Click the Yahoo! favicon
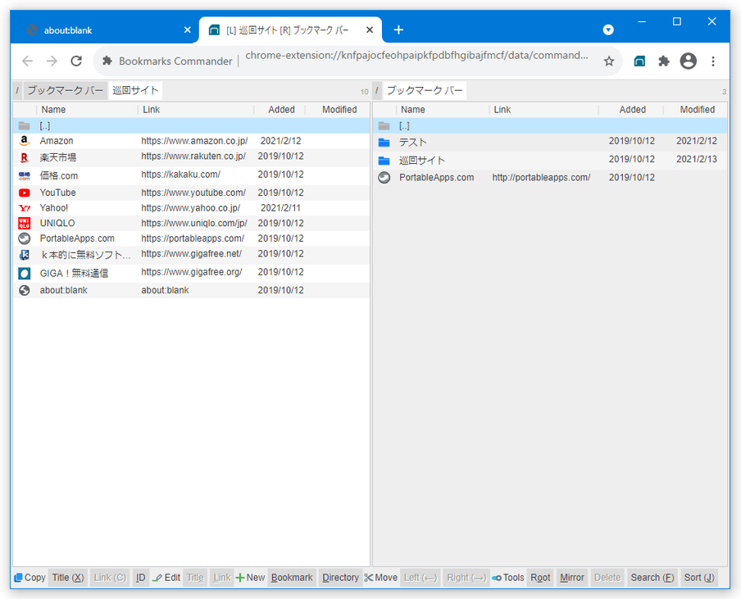 (x=24, y=208)
